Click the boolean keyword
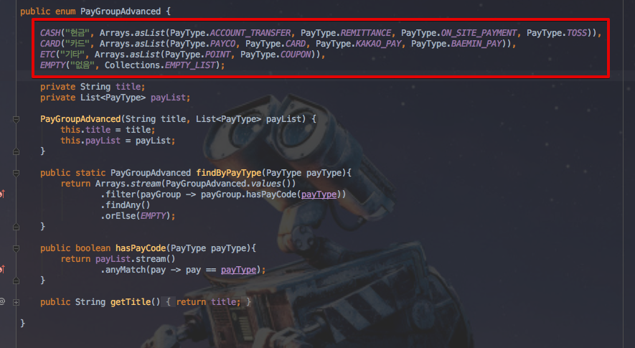Viewport: 635px width, 348px height. click(x=93, y=248)
